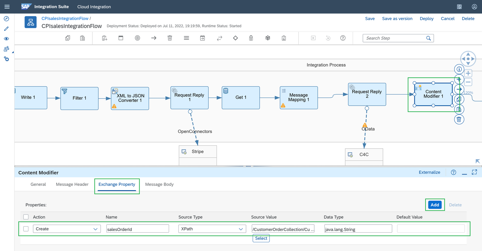This screenshot has width=482, height=251.
Task: Open the Validator clipboard-check palette icon
Action: click(x=284, y=38)
